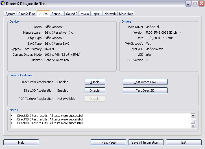This screenshot has width=205, height=149.
Task: Open the Network tab
Action: [110, 14]
